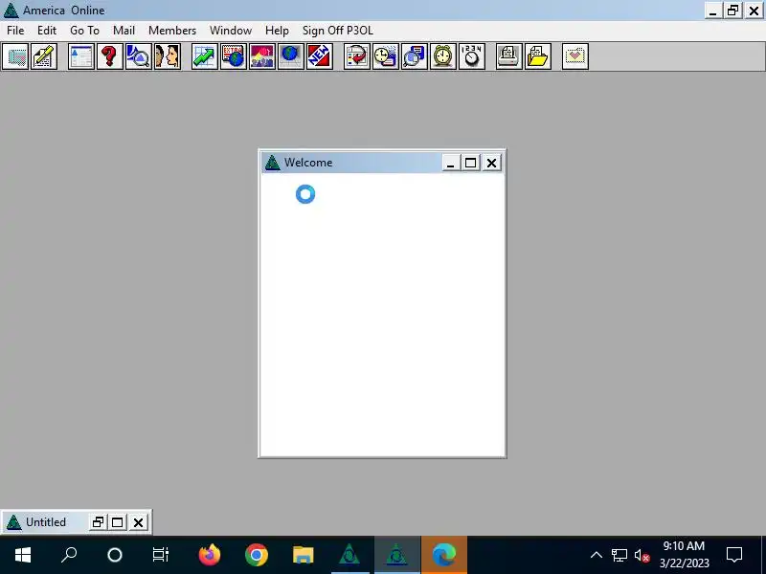Open the Read New Mail mailbox icon
Viewport: 766px width, 574px height.
pyautogui.click(x=15, y=56)
